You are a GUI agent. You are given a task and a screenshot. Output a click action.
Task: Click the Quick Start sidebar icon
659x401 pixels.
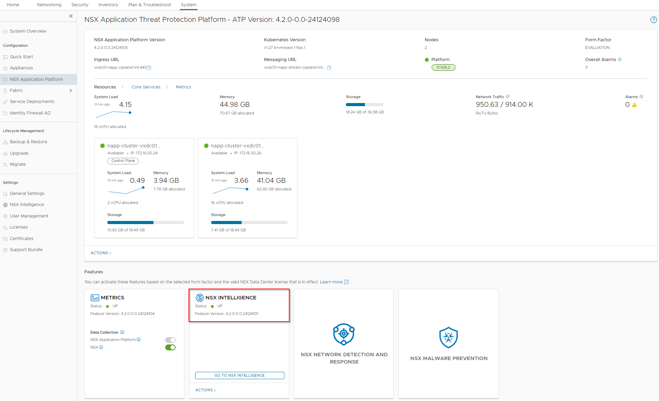(5, 57)
